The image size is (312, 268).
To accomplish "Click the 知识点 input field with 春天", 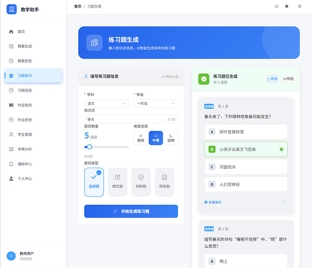I will (131, 119).
